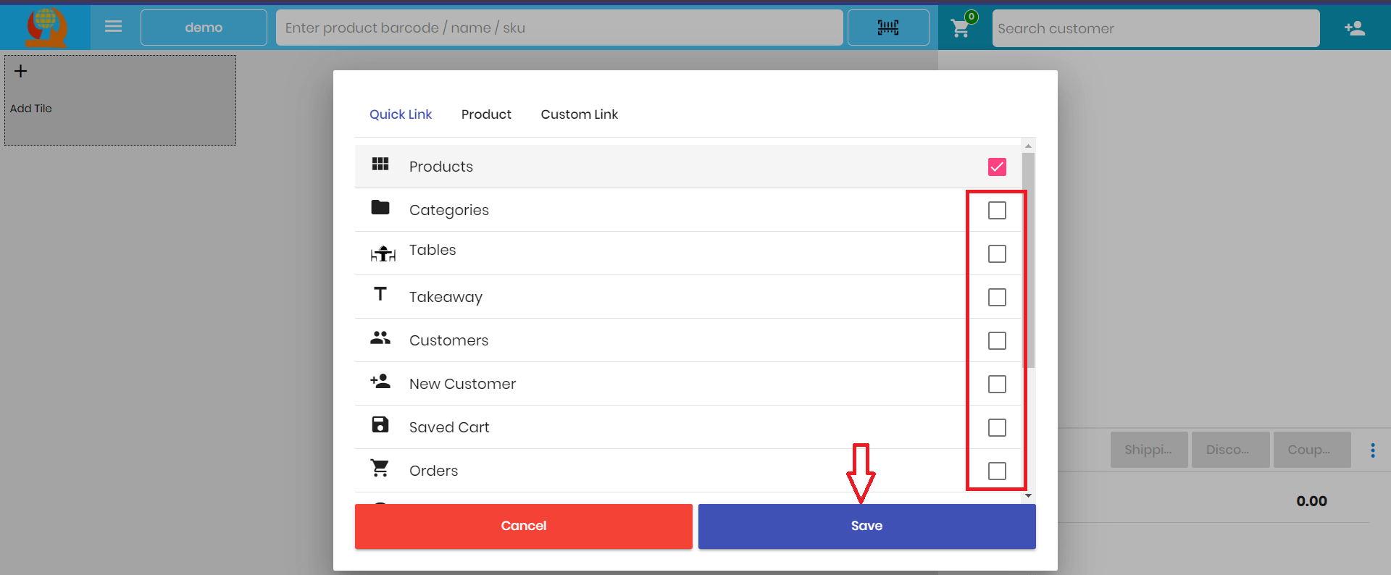
Task: Check the New Customer checkbox
Action: (x=997, y=385)
